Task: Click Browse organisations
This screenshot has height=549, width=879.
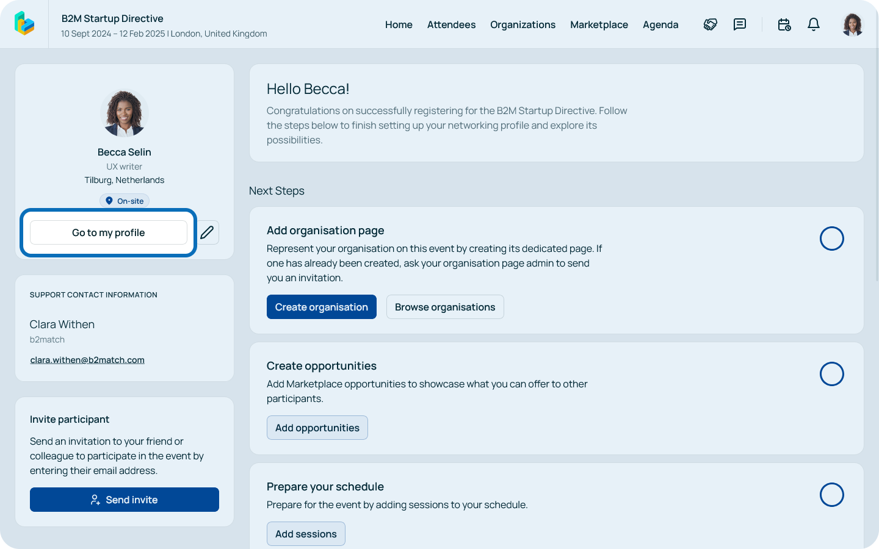Action: [x=445, y=307]
